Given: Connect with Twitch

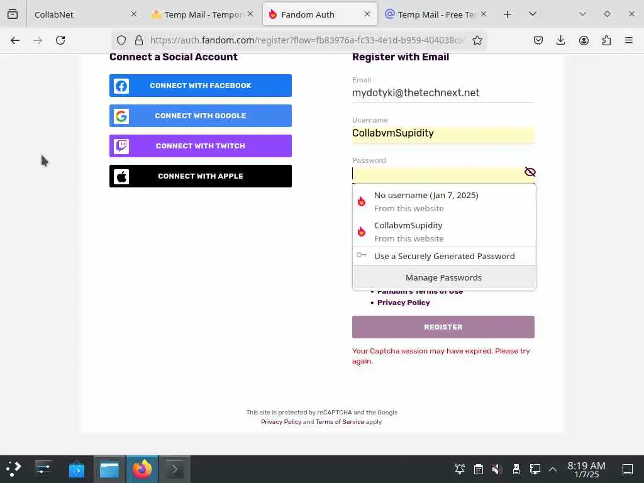Looking at the screenshot, I should click(x=201, y=146).
